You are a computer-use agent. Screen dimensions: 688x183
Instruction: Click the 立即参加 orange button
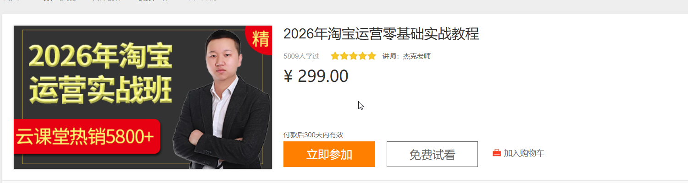coord(329,154)
